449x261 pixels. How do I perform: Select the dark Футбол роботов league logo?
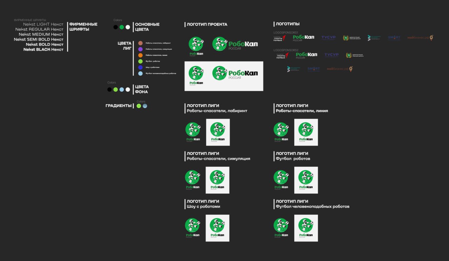coord(281,180)
